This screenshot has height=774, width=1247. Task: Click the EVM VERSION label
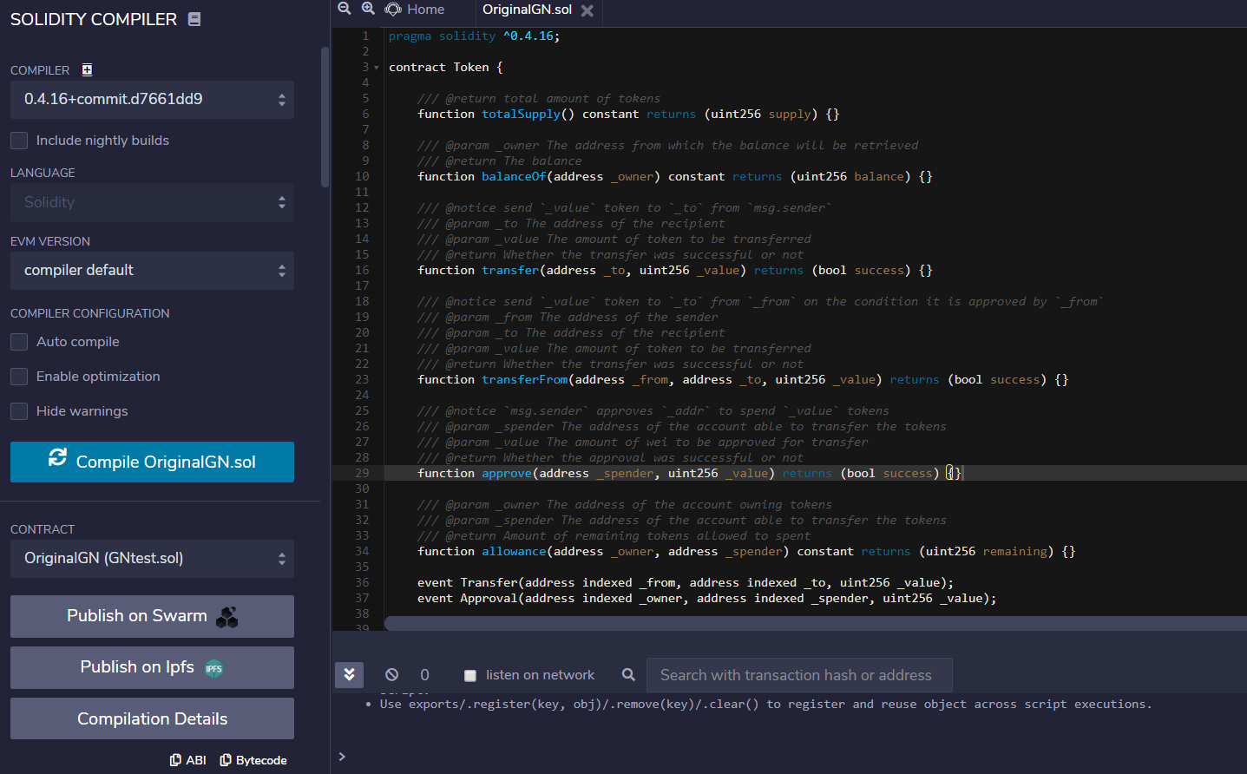tap(50, 241)
